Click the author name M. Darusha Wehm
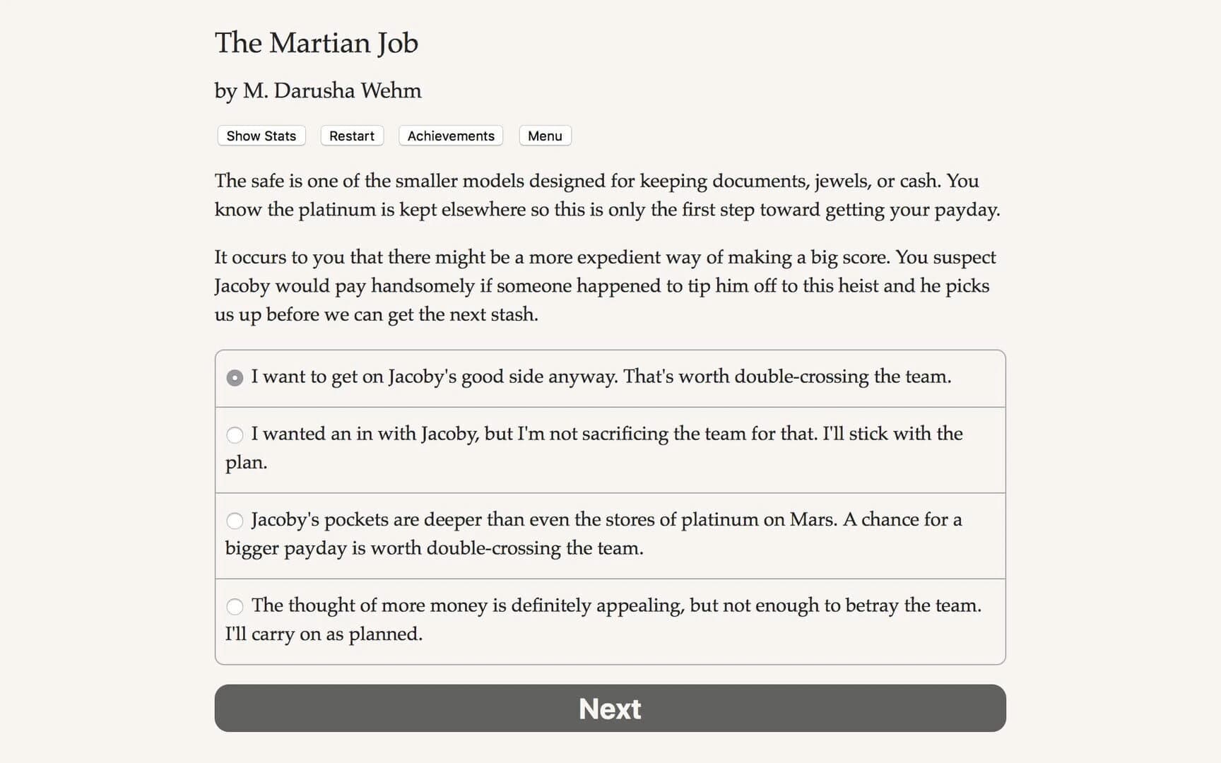1221x763 pixels. tap(317, 90)
